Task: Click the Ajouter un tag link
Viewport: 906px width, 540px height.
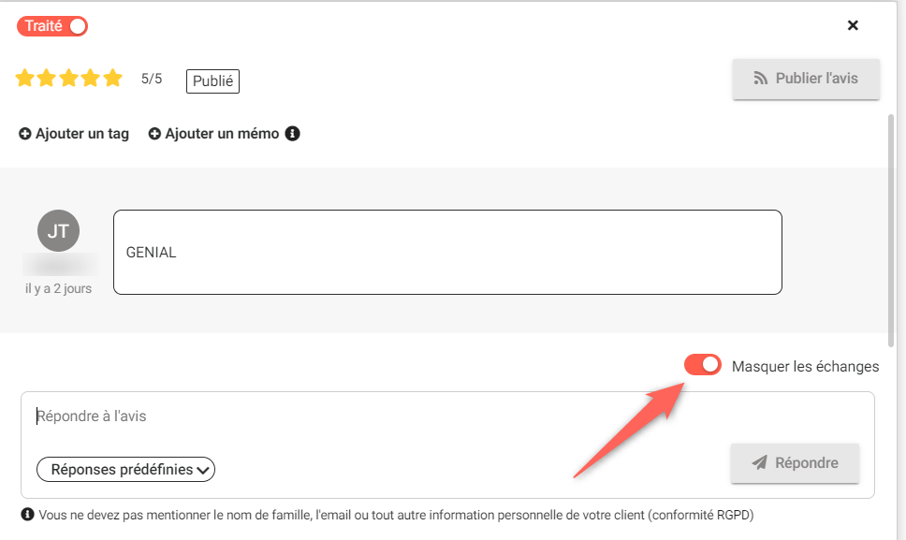Action: (74, 134)
